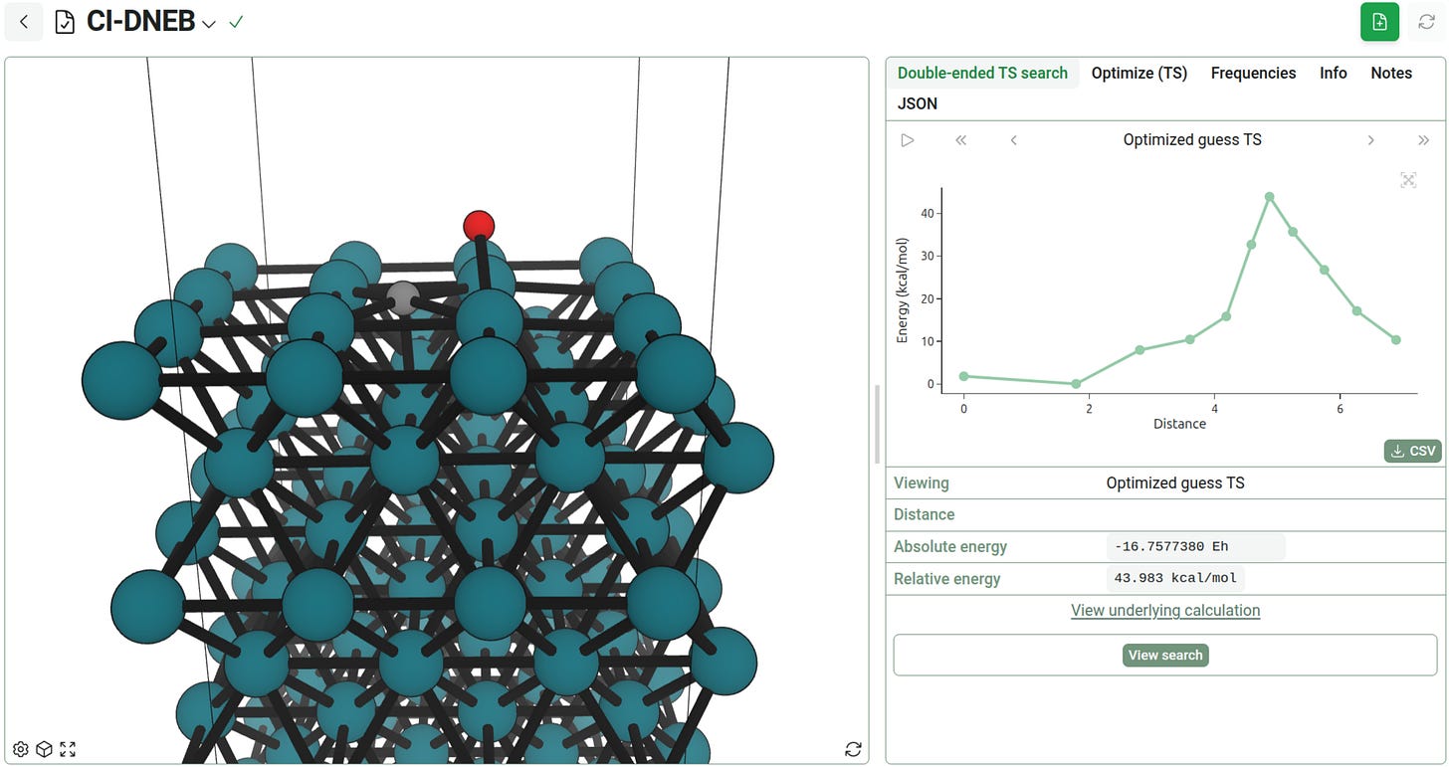Click the 'Relative energy' row label
Image resolution: width=1449 pixels, height=767 pixels.
coord(946,579)
